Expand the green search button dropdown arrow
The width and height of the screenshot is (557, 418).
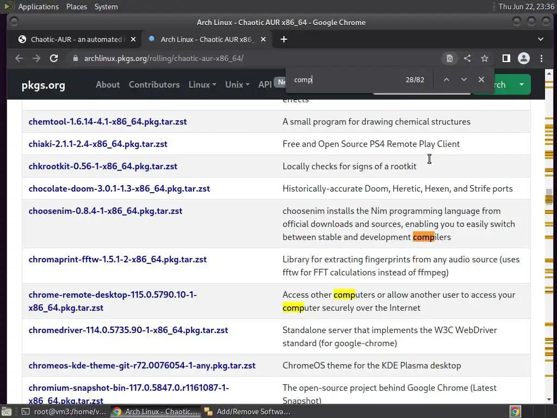522,84
